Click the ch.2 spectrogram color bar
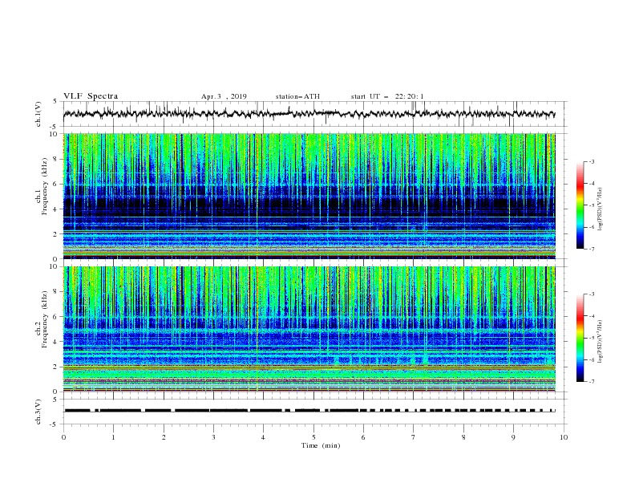The image size is (635, 491). coord(580,338)
